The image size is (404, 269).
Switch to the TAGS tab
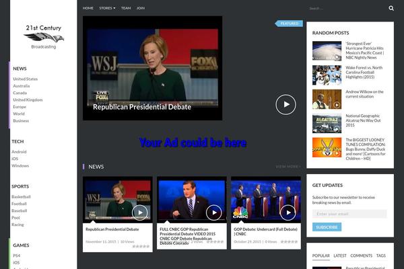click(381, 256)
